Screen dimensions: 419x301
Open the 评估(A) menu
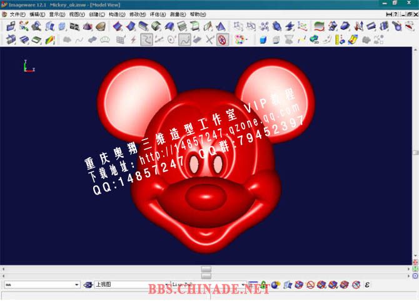coord(157,14)
